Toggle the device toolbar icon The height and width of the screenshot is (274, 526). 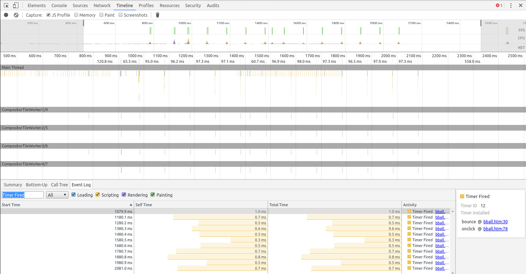click(x=15, y=5)
